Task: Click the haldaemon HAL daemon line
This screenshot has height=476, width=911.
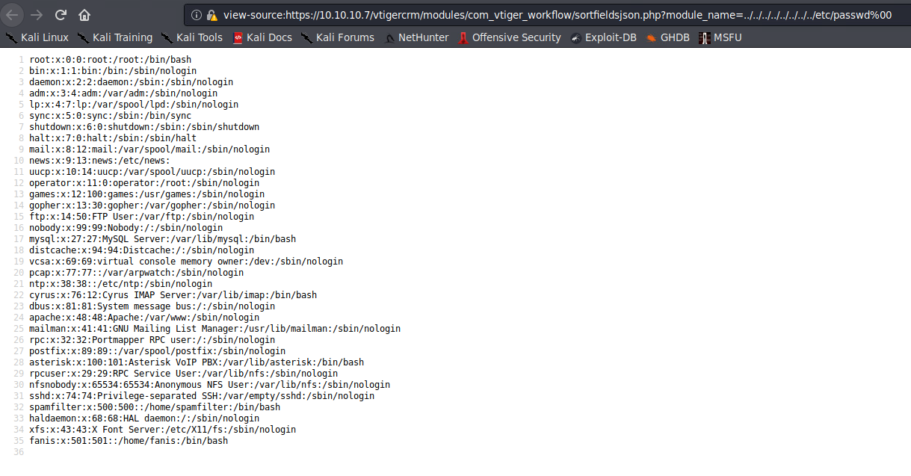Action: [144, 418]
